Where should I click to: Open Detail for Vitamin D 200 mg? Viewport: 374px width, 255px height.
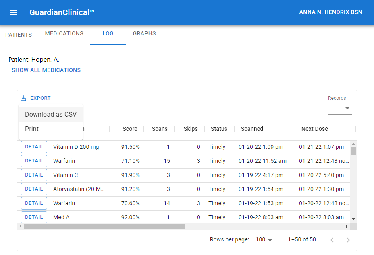[34, 147]
